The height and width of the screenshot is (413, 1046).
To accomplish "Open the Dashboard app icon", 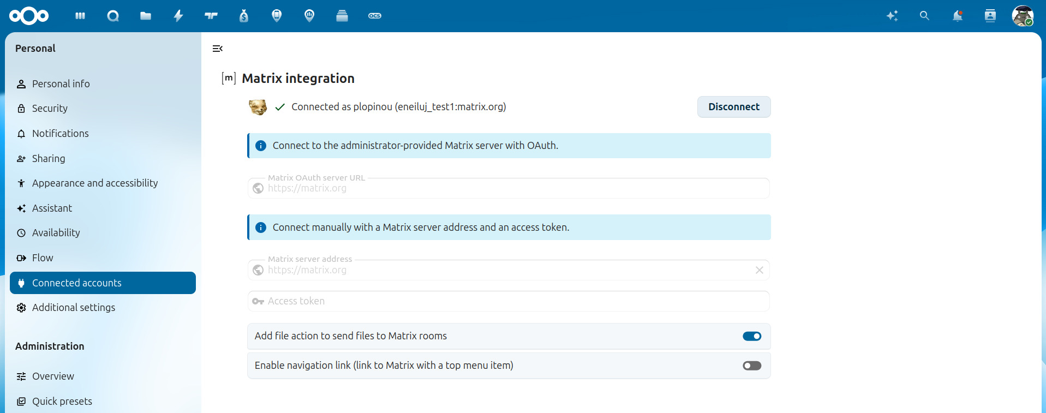I will (x=80, y=16).
